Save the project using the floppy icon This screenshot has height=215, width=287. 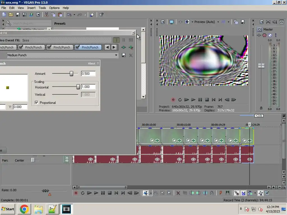point(18,15)
